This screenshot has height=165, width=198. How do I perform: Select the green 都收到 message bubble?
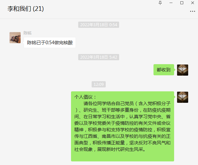pos(164,70)
